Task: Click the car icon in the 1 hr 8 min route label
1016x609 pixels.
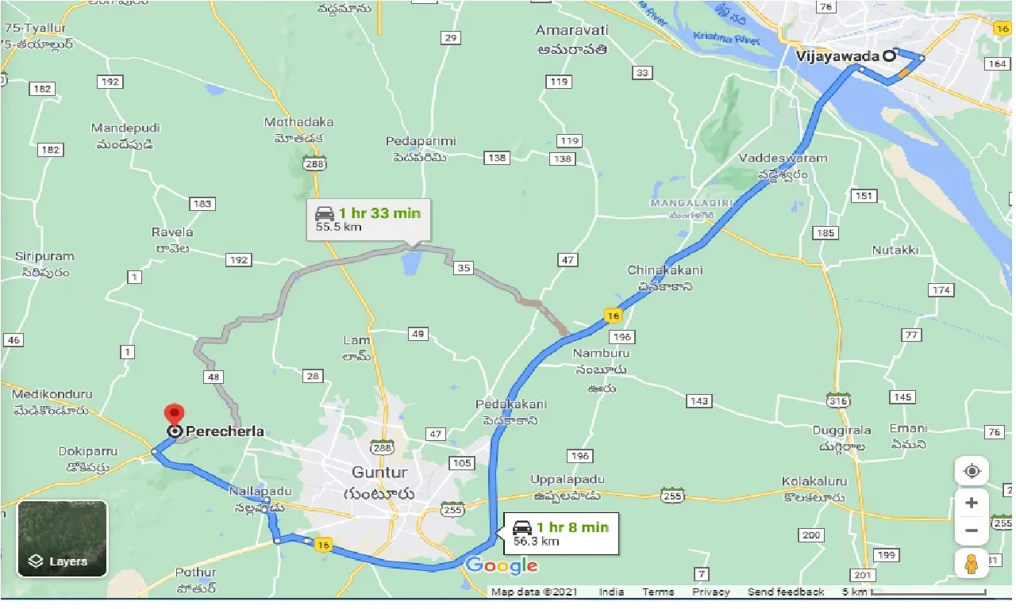Action: tap(521, 527)
